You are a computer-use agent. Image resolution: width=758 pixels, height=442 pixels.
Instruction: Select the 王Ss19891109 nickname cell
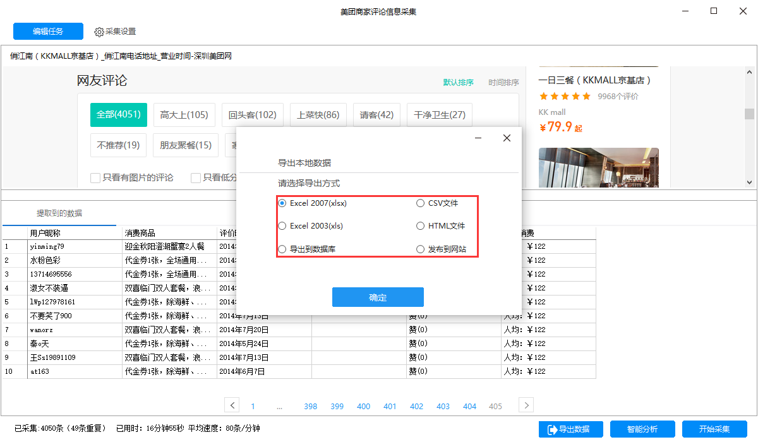click(x=75, y=357)
